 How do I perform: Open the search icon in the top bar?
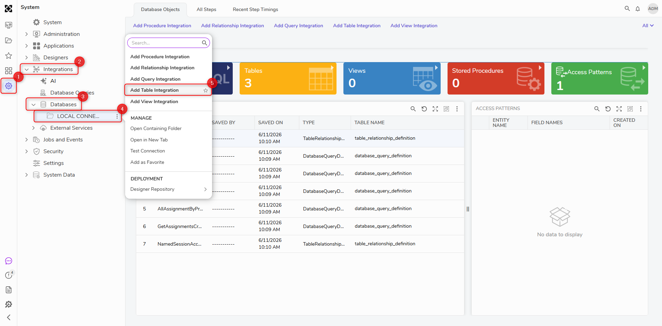[627, 9]
